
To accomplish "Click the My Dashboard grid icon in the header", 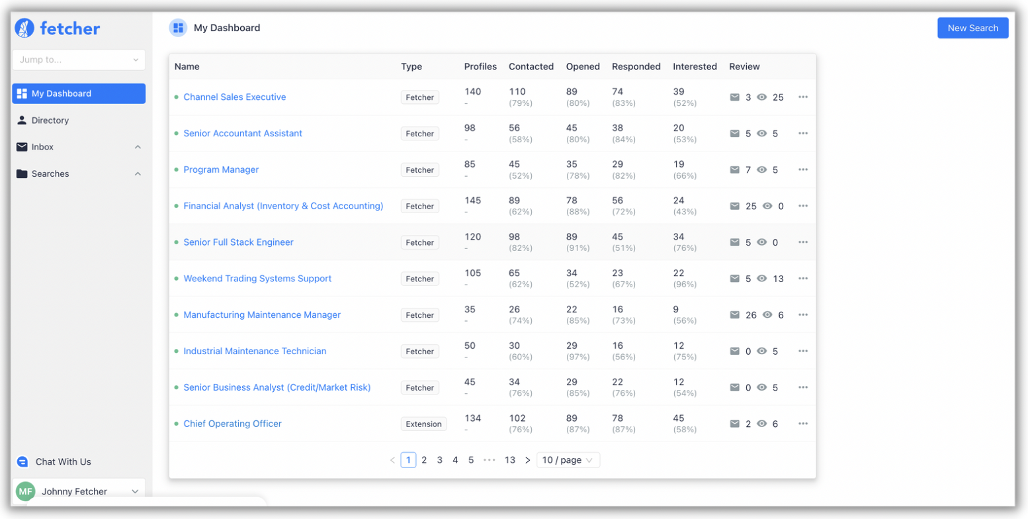I will tap(177, 27).
